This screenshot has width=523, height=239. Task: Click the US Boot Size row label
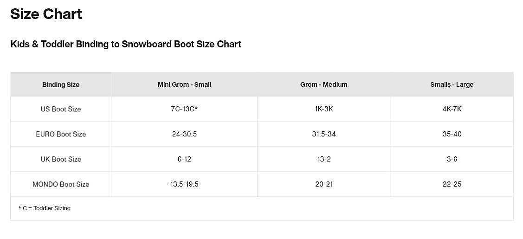(61, 109)
